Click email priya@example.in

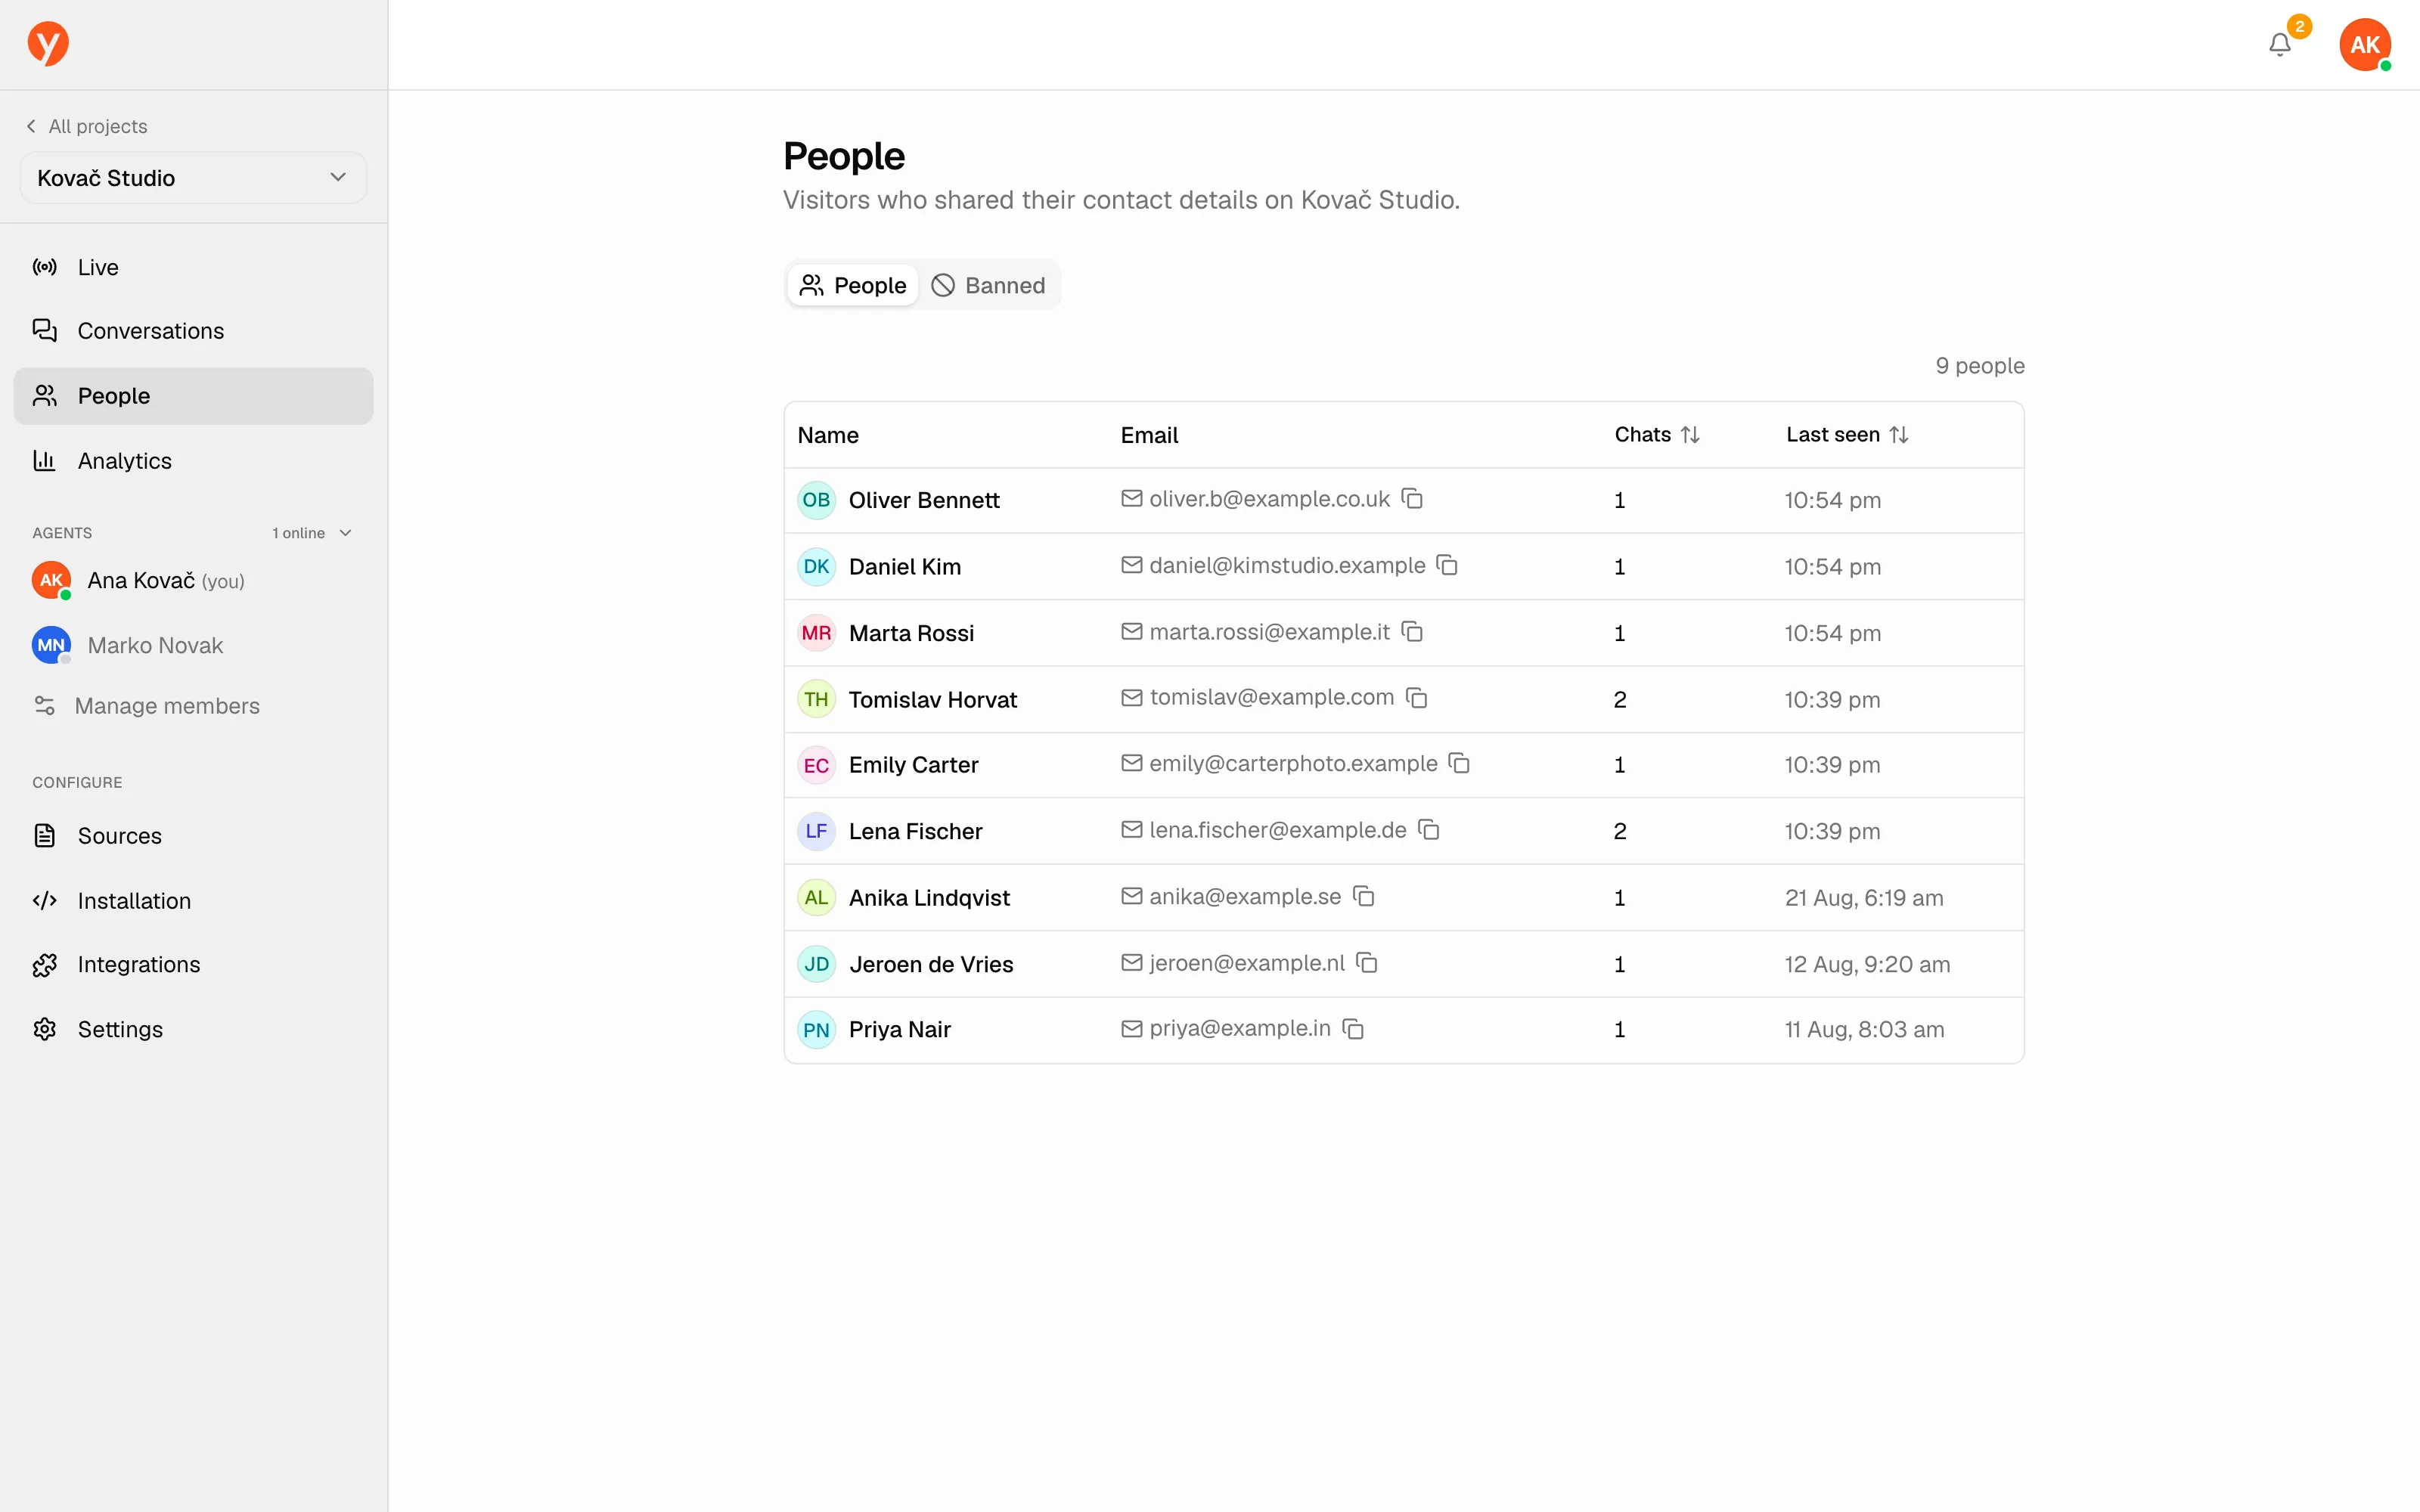click(x=1240, y=1028)
